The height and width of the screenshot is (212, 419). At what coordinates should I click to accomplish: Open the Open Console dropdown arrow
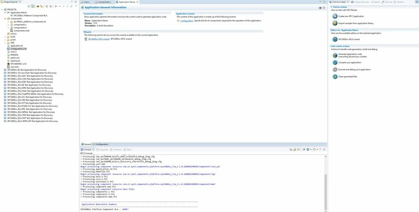click(x=317, y=150)
